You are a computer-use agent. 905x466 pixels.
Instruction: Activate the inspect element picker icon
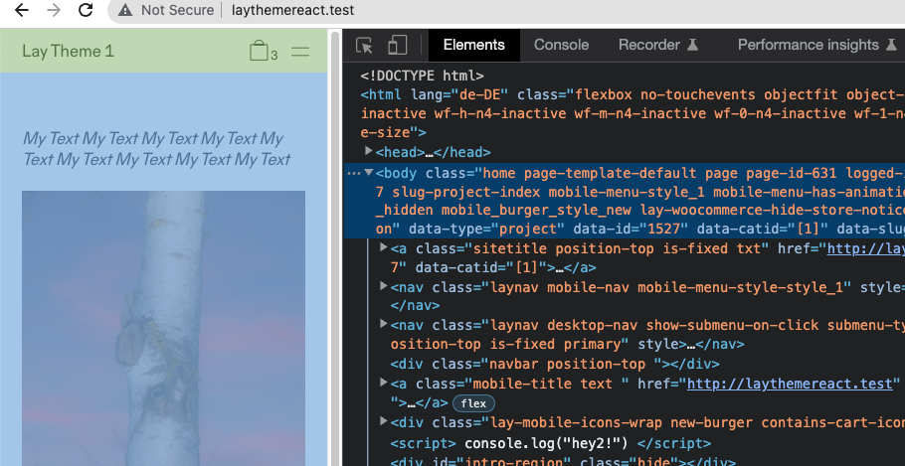pyautogui.click(x=364, y=45)
